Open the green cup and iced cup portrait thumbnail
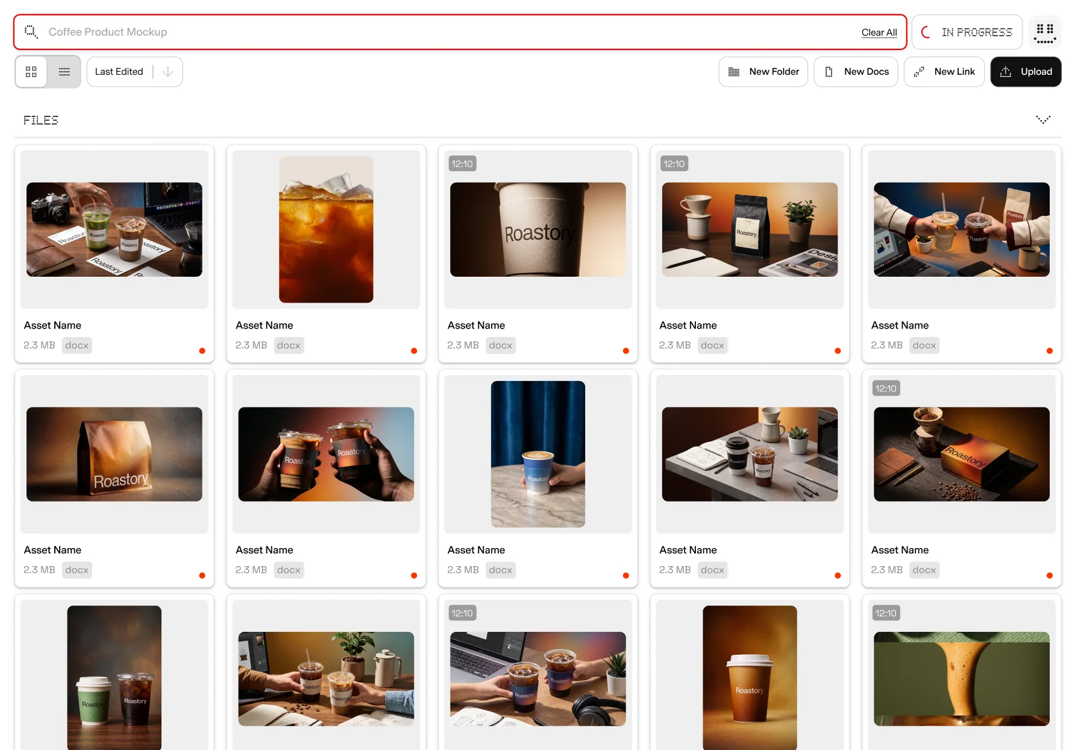 pyautogui.click(x=114, y=678)
